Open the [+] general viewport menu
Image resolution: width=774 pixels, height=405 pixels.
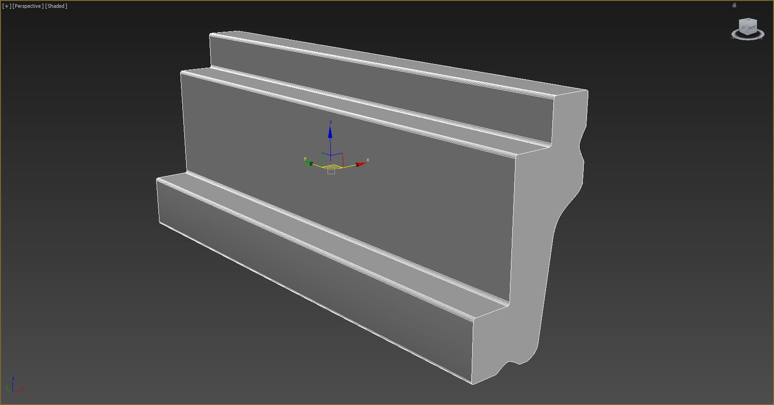click(x=6, y=6)
